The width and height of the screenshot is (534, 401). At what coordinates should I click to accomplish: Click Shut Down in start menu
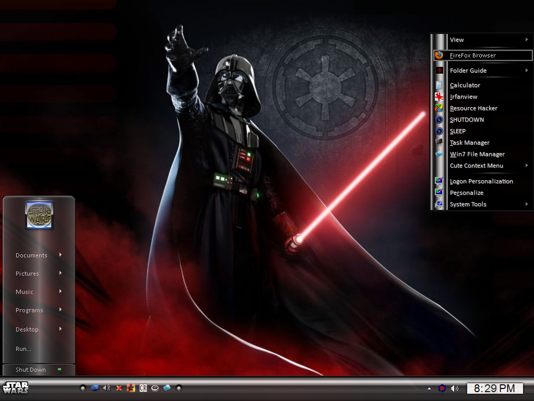click(31, 370)
